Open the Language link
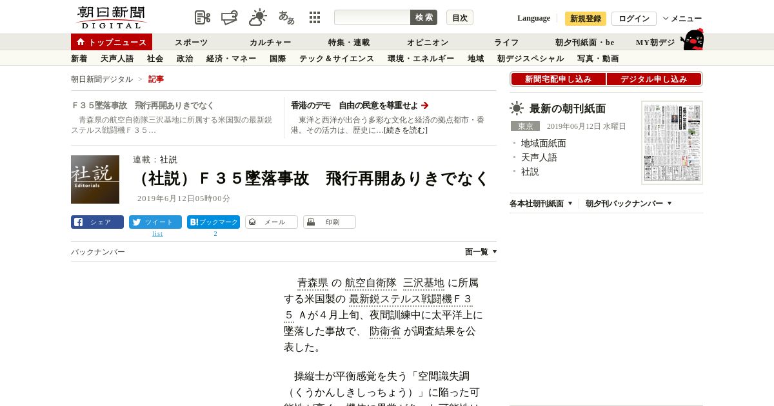The height and width of the screenshot is (406, 774). click(533, 18)
